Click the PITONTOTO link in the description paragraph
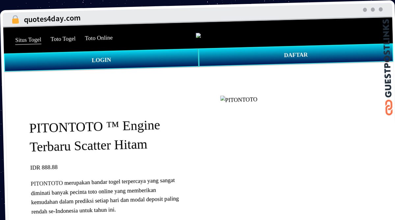Image resolution: width=395 pixels, height=220 pixels. click(x=47, y=183)
